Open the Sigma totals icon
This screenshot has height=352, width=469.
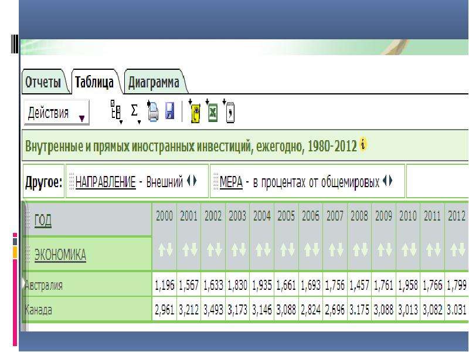(135, 113)
